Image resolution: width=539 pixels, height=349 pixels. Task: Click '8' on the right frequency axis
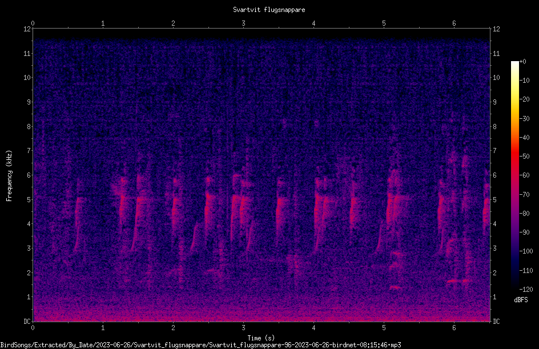(x=494, y=127)
